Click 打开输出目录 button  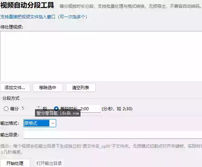pos(49,163)
